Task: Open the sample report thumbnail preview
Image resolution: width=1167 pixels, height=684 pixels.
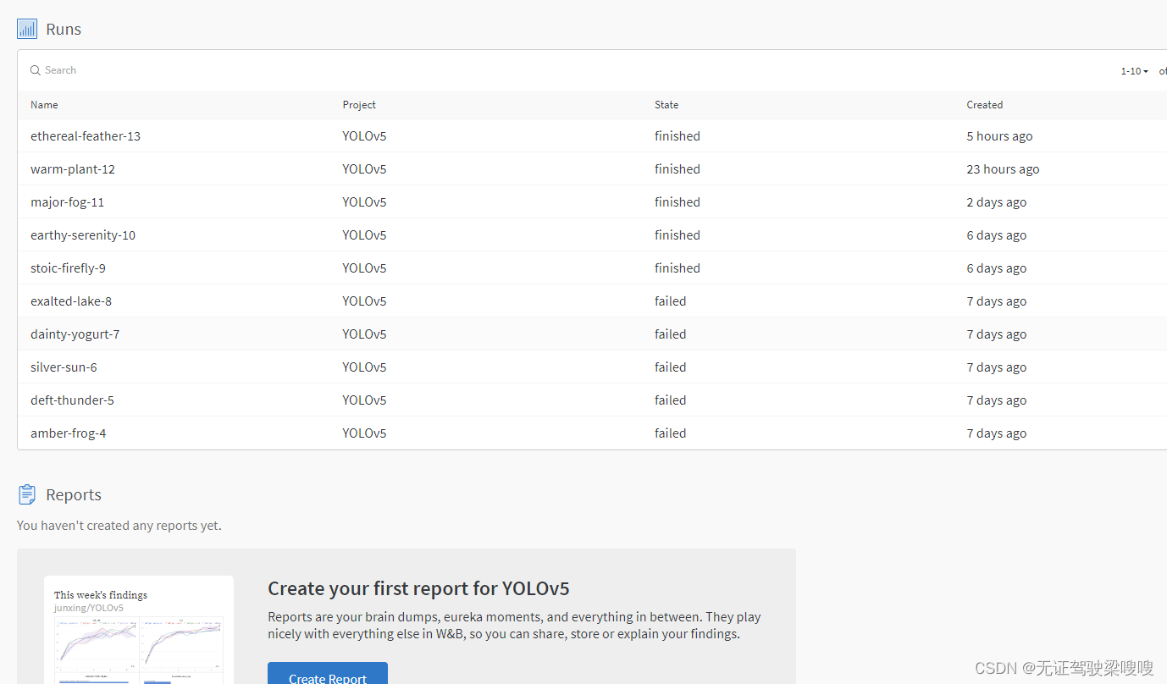Action: click(139, 630)
